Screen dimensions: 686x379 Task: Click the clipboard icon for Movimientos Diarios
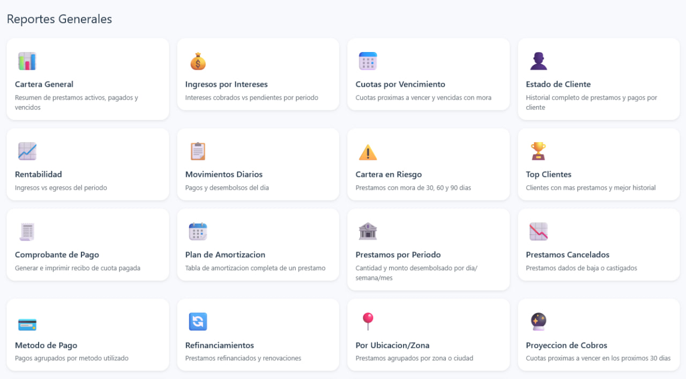click(198, 151)
